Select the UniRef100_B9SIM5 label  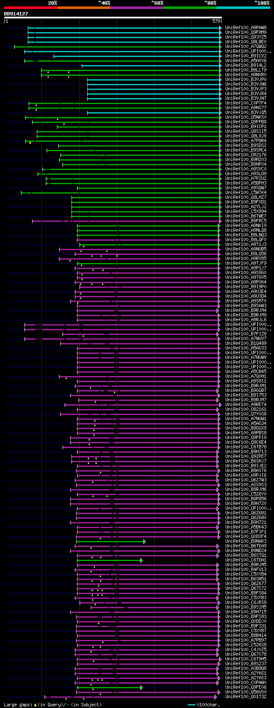pos(246,607)
